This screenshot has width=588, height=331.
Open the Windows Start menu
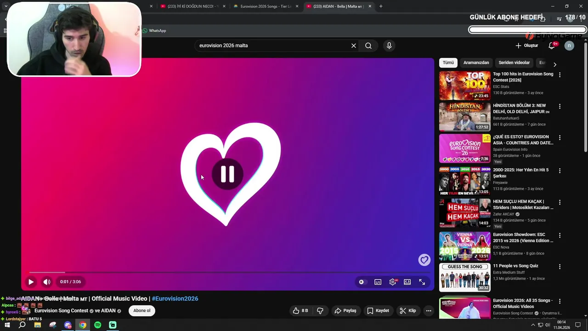pos(7,325)
